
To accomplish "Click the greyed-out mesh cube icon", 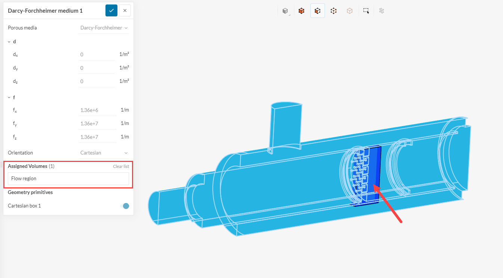I will point(381,11).
